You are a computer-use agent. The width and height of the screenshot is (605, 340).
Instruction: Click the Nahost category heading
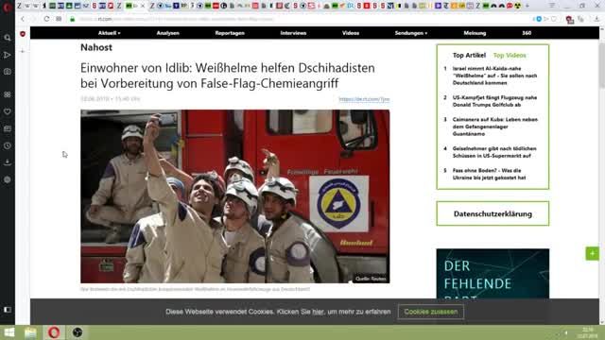tap(96, 47)
